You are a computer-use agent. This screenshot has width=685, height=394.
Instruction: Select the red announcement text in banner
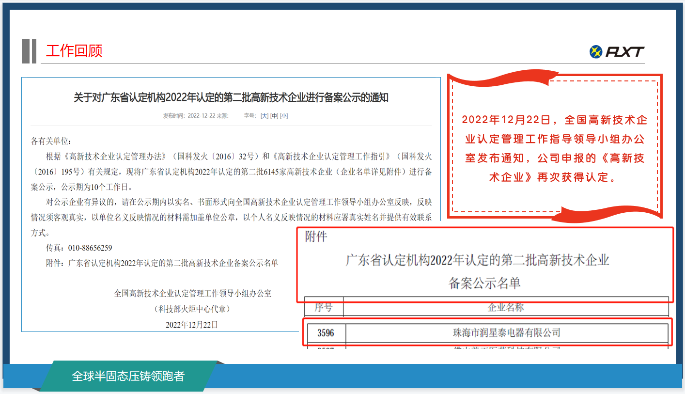pyautogui.click(x=555, y=148)
